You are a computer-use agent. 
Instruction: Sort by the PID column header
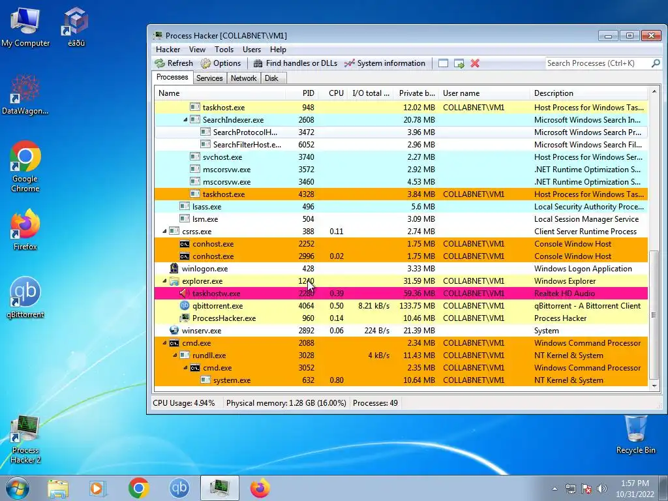pos(301,93)
